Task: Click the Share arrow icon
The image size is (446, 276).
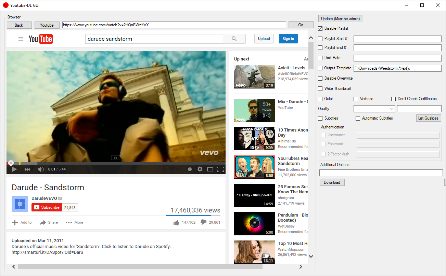Action: 43,222
